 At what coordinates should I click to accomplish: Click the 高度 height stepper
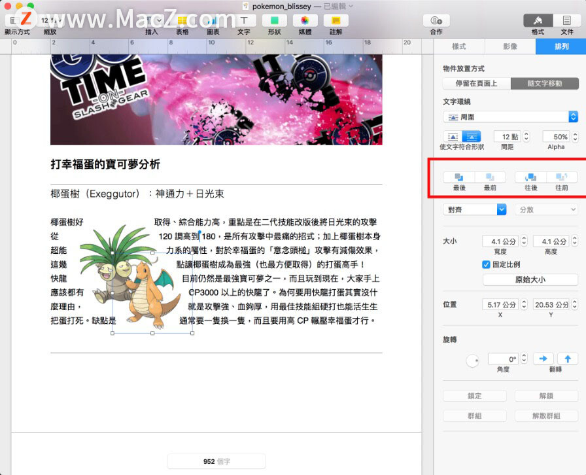tap(575, 241)
